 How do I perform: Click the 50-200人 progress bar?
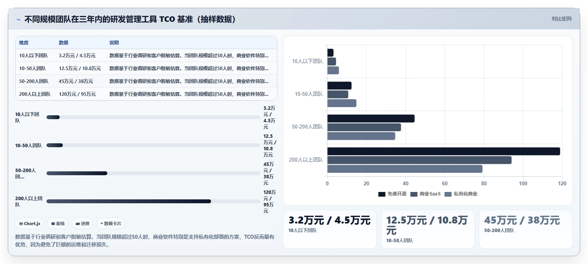coord(153,173)
